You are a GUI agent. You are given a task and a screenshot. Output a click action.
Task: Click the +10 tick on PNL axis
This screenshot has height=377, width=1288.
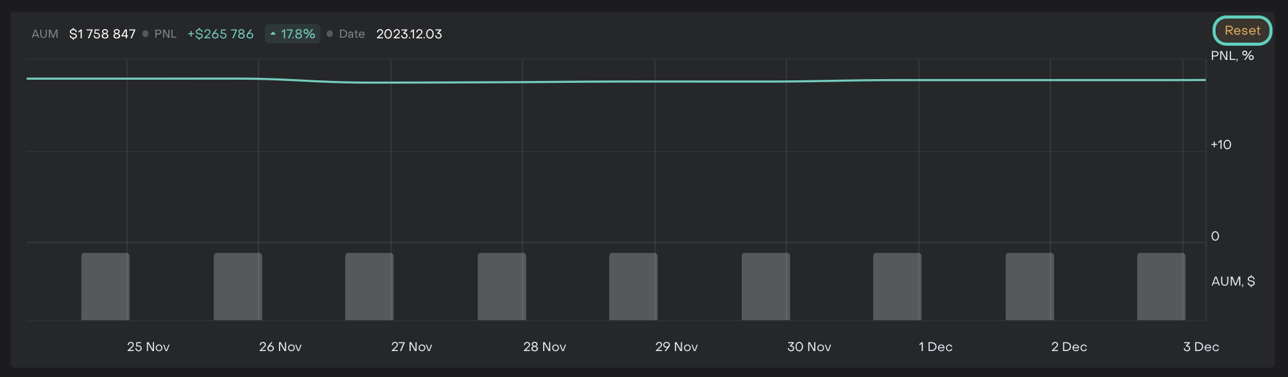(1221, 145)
